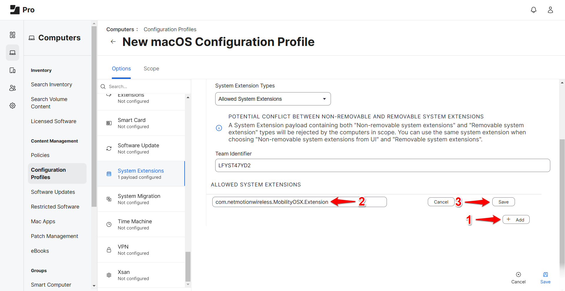The image size is (565, 291).
Task: Save the new system extension entry
Action: pos(503,202)
